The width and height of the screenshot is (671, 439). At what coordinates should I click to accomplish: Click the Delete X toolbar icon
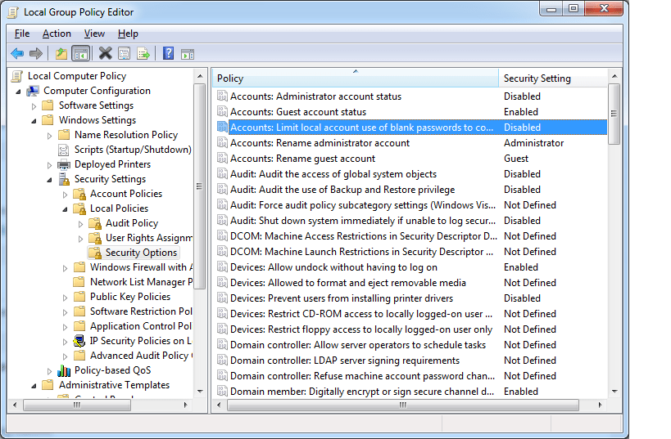105,53
